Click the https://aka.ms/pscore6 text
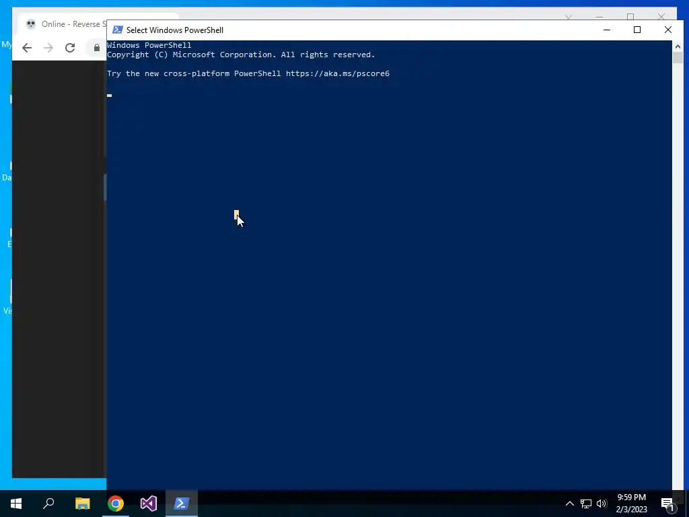Viewport: 689px width, 517px height. pyautogui.click(x=338, y=73)
